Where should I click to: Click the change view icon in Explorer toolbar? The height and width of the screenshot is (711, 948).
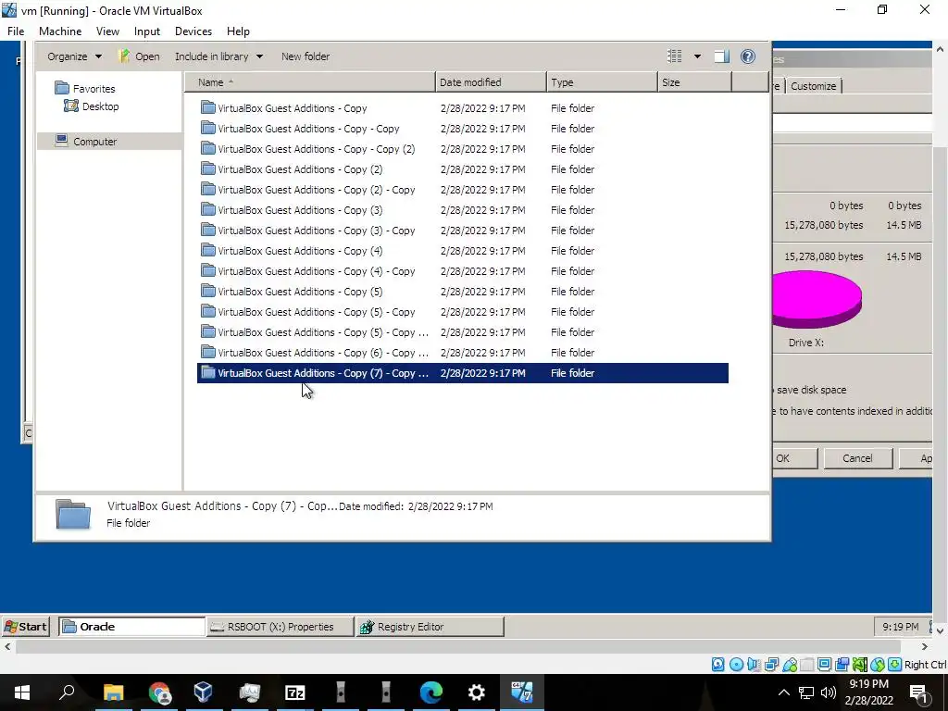pyautogui.click(x=675, y=56)
